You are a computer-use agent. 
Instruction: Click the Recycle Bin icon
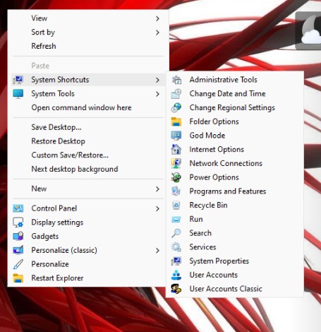tap(176, 206)
